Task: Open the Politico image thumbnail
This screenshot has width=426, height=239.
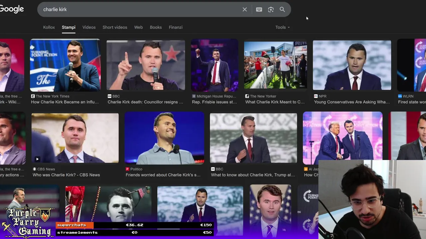Action: pos(164,138)
